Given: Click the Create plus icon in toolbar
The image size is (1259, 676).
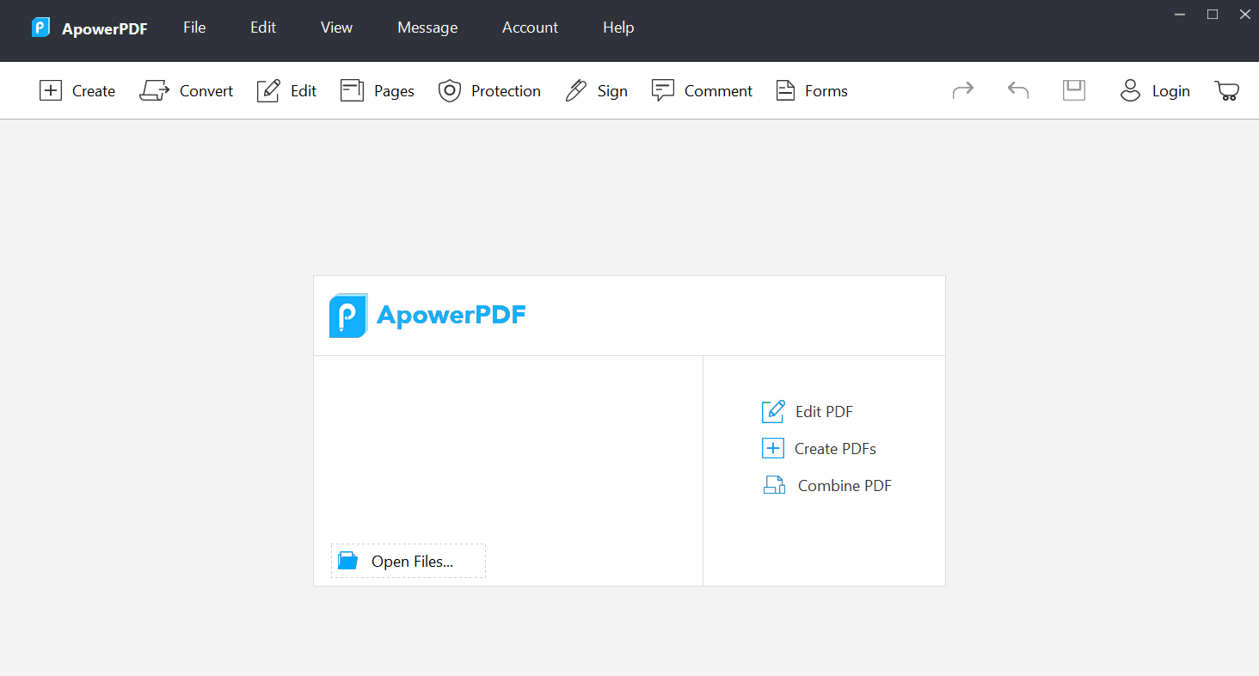Looking at the screenshot, I should pyautogui.click(x=51, y=90).
